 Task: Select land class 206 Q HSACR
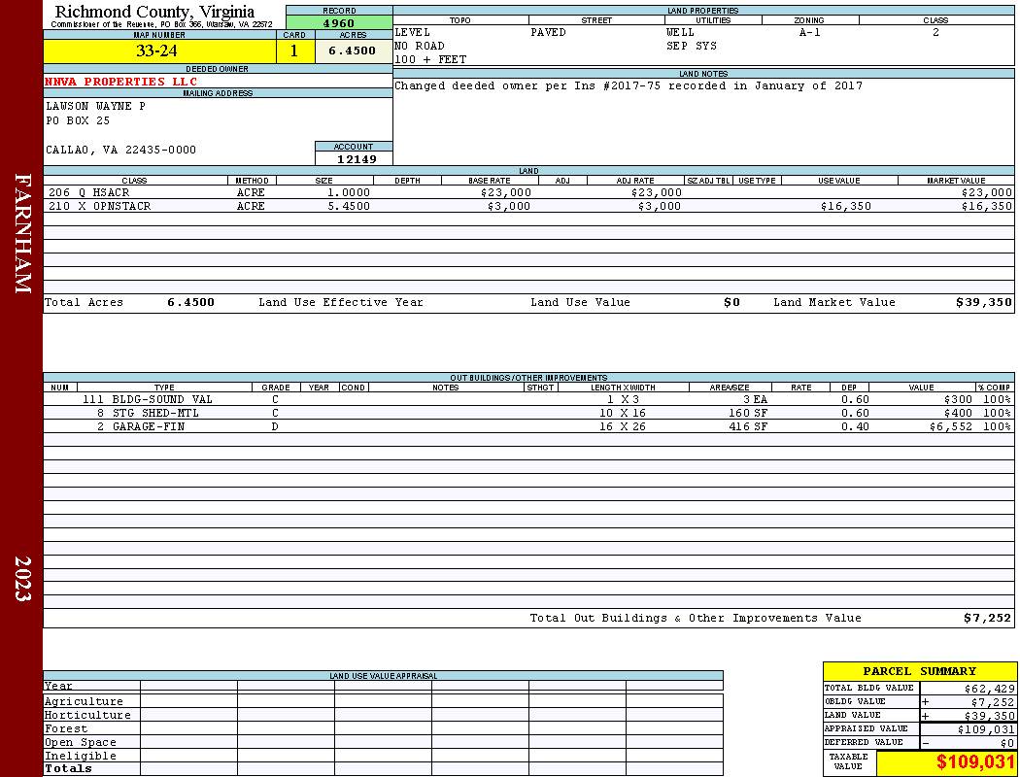point(89,192)
